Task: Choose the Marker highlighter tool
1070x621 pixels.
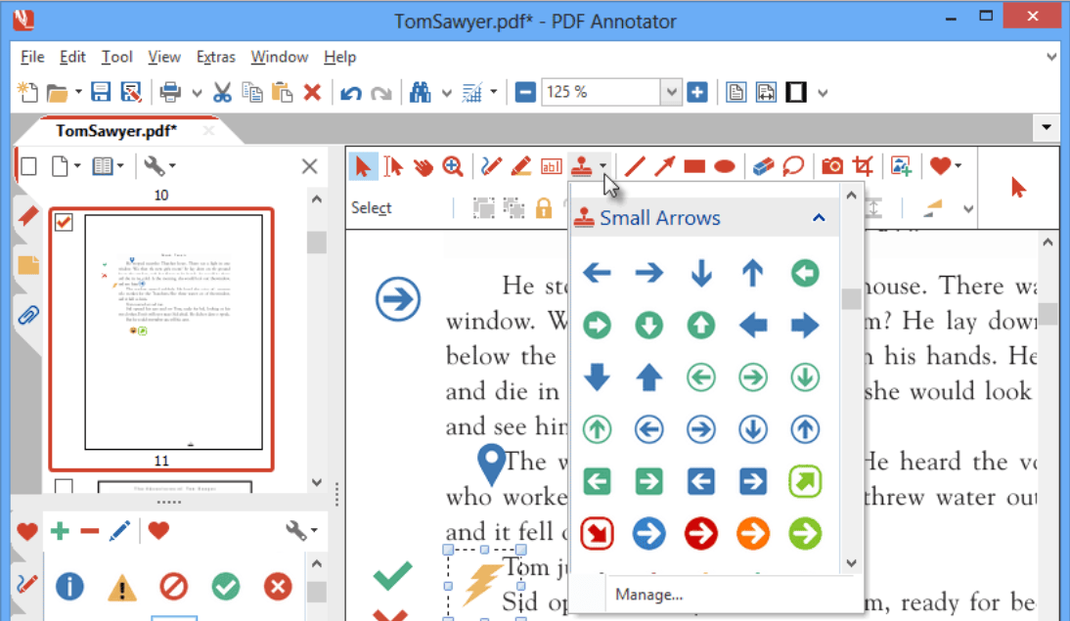Action: coord(521,166)
